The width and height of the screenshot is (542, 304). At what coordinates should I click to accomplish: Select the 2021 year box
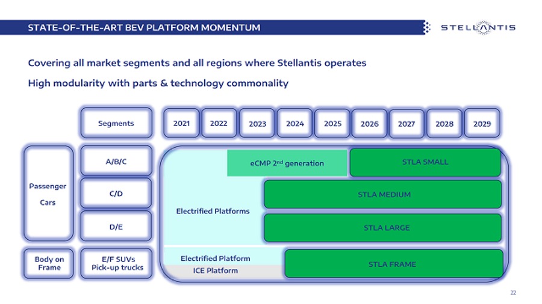click(x=181, y=123)
